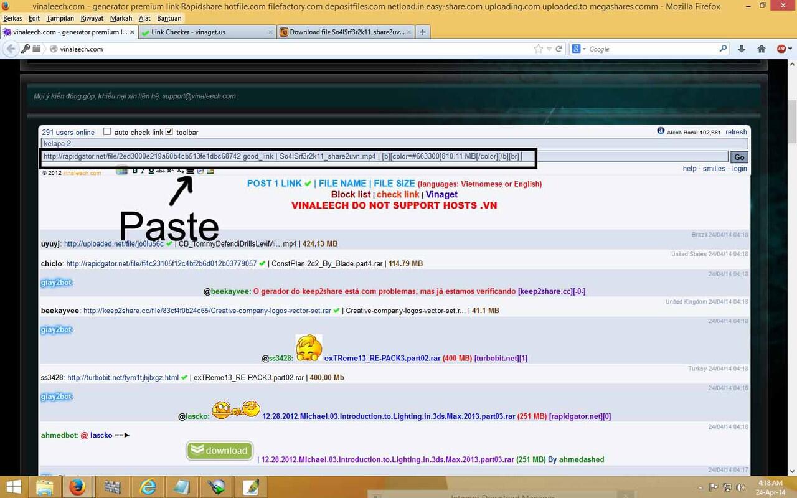Click the green download button
The height and width of the screenshot is (498, 797).
pyautogui.click(x=220, y=450)
